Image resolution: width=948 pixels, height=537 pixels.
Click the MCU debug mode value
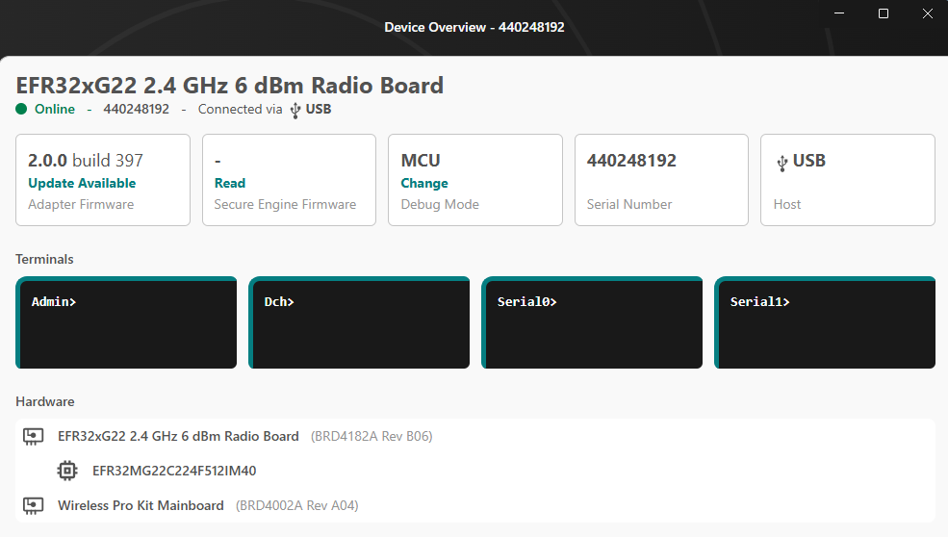(x=421, y=161)
